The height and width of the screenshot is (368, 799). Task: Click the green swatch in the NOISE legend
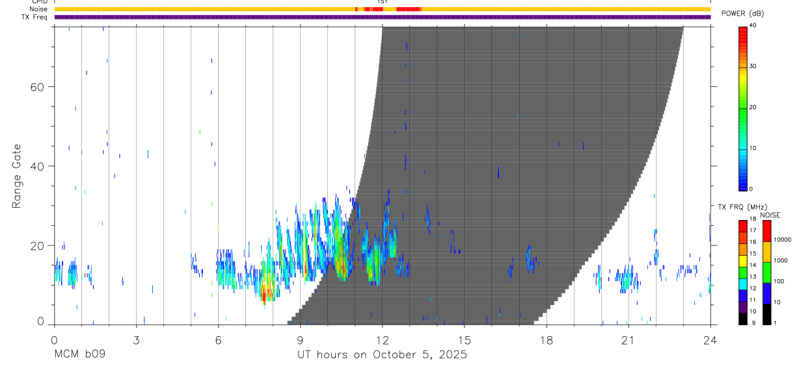click(x=766, y=273)
